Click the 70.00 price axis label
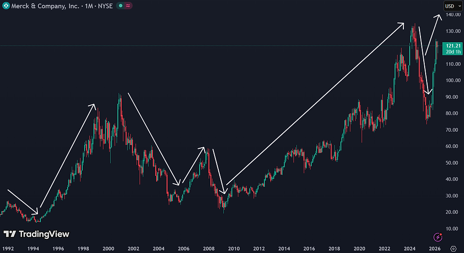464x253 pixels. click(452, 130)
